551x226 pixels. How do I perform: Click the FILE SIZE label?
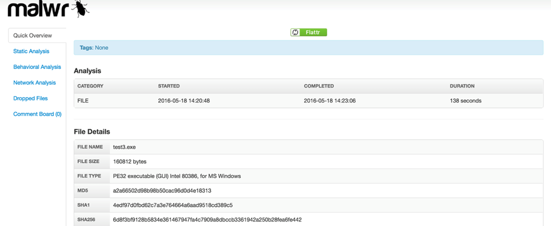click(x=88, y=162)
